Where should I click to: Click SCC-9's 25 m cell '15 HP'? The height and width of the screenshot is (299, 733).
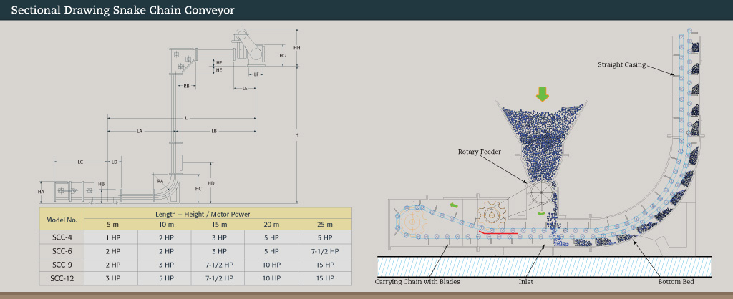click(x=324, y=265)
